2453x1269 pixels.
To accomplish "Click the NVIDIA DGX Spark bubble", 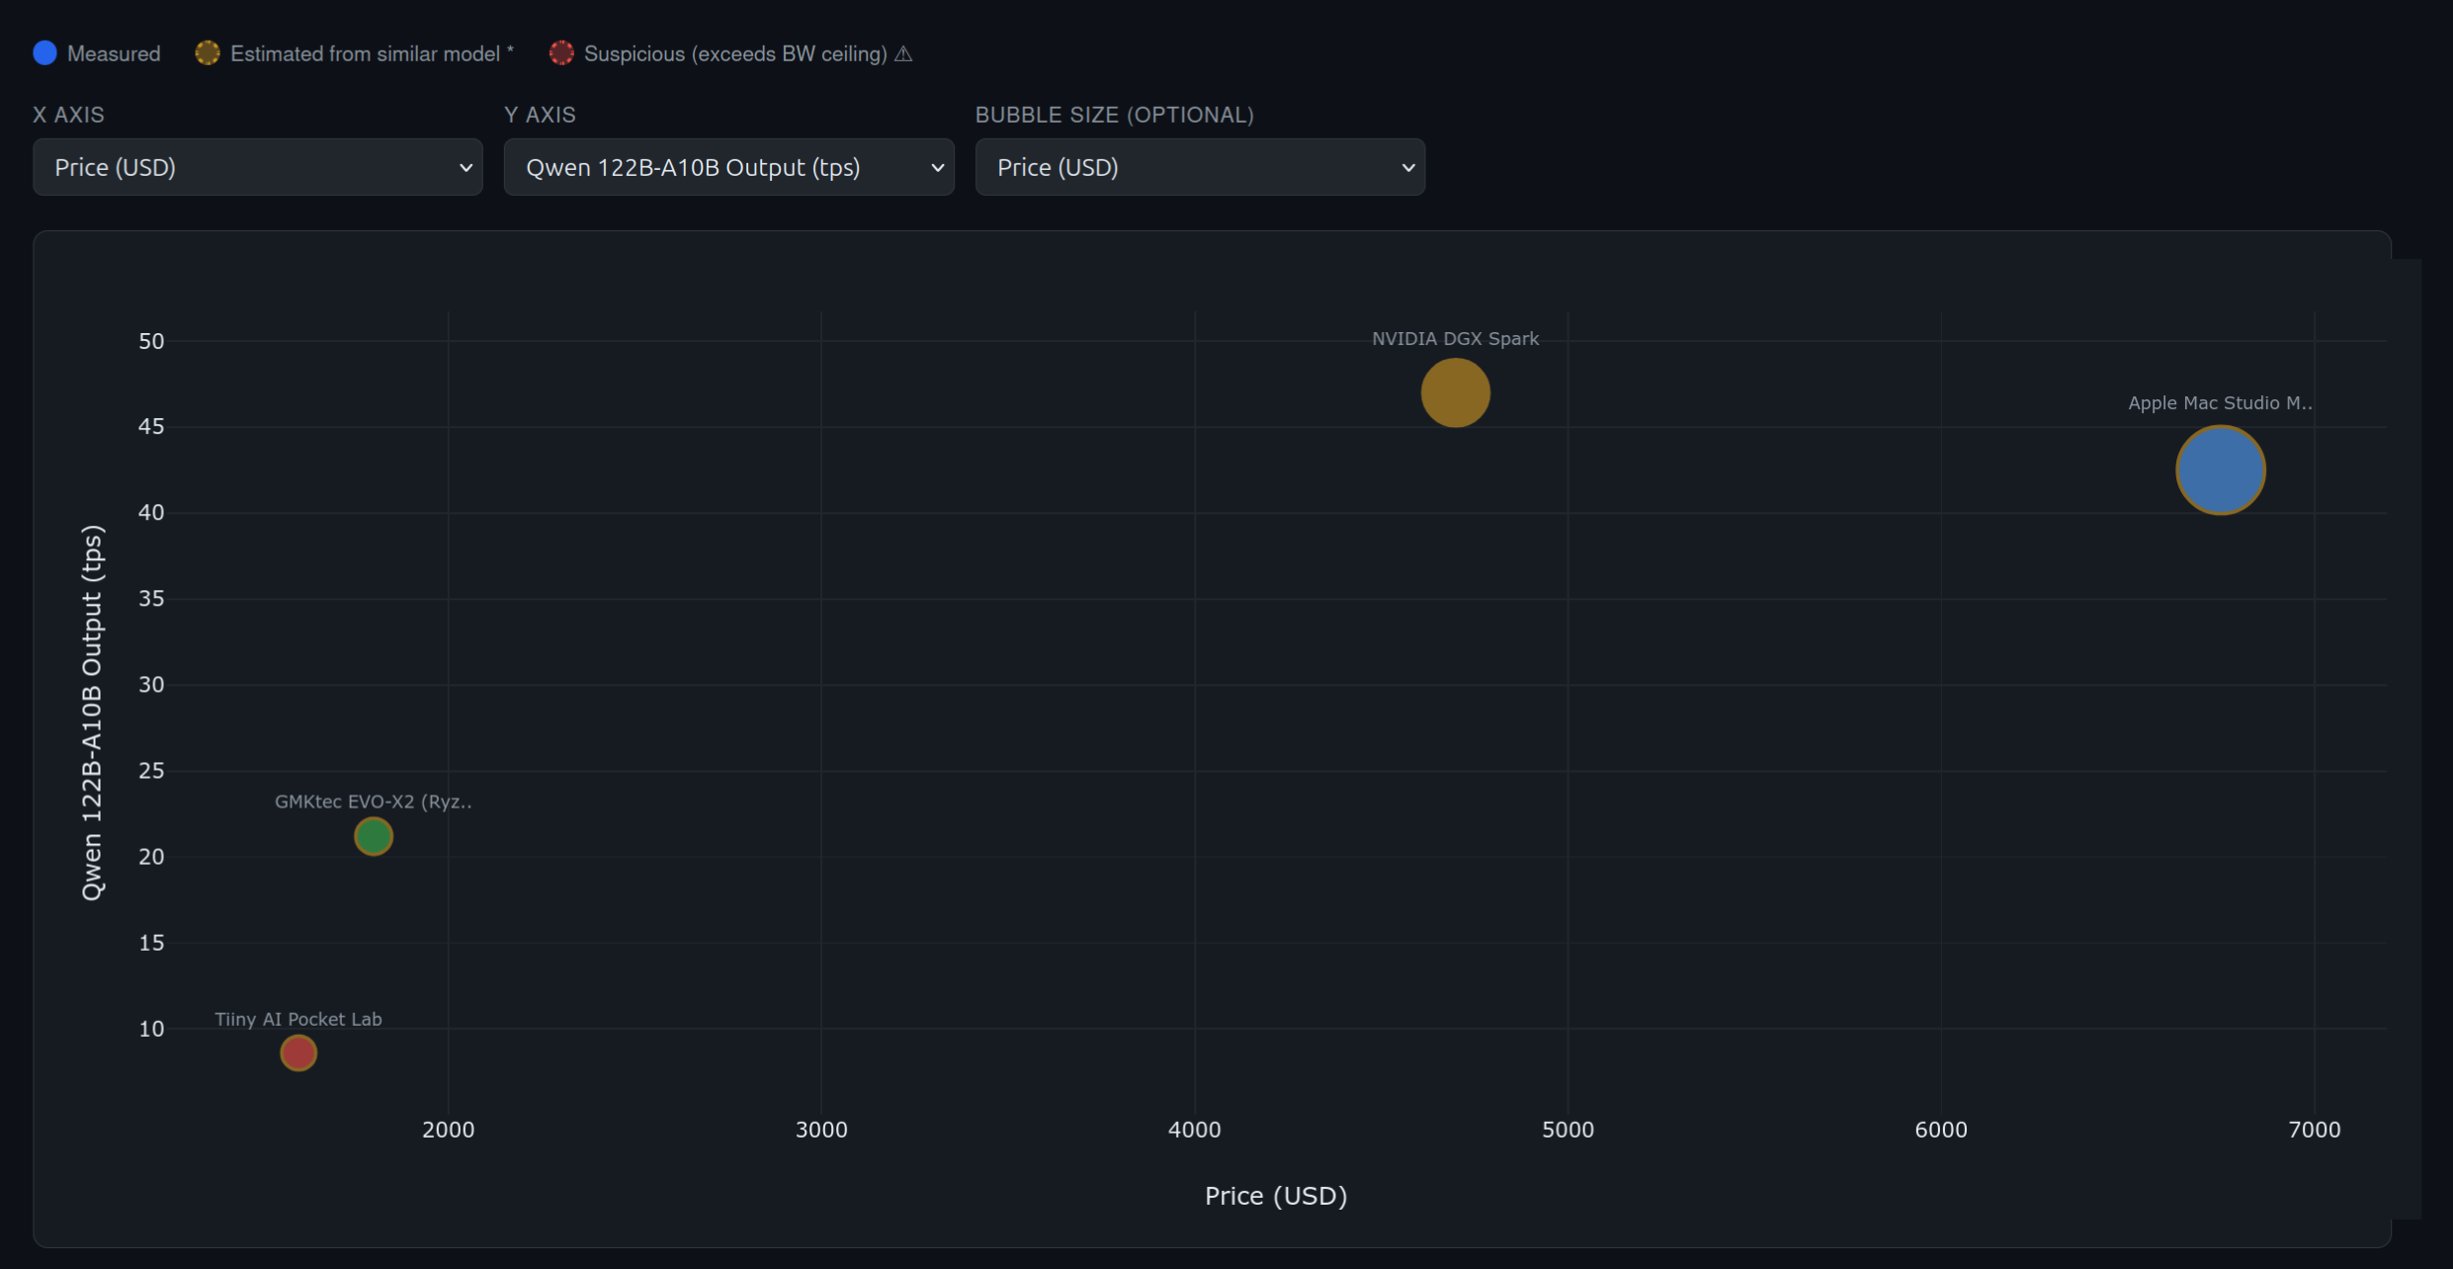I will [x=1455, y=392].
